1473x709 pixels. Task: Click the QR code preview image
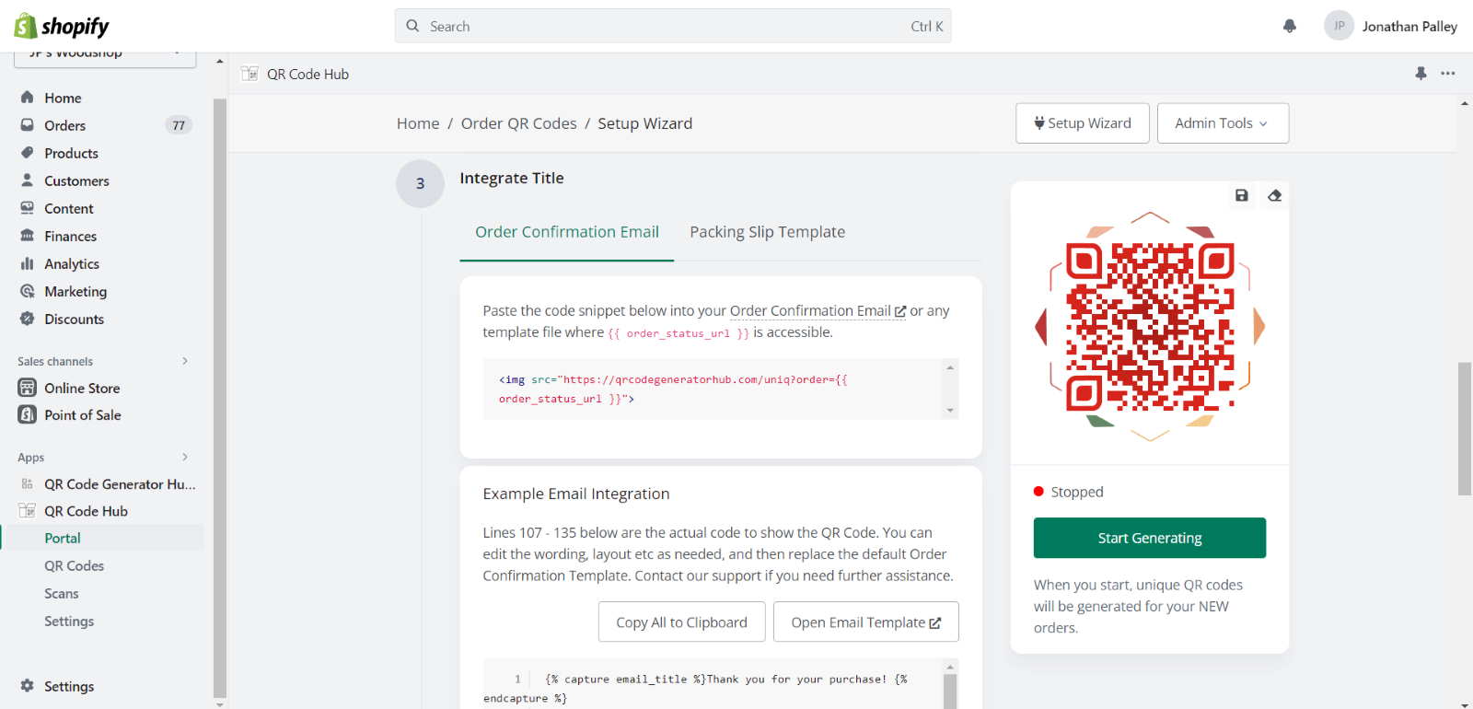pyautogui.click(x=1150, y=327)
